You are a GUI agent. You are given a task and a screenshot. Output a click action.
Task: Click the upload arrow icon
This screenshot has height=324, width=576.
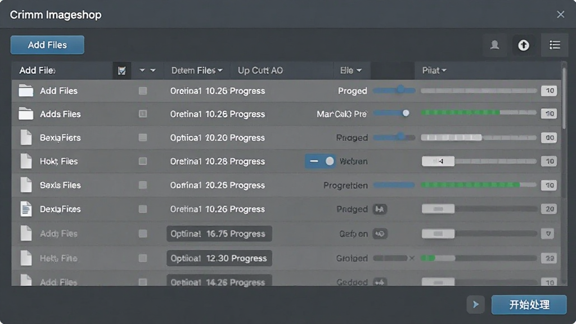point(524,45)
